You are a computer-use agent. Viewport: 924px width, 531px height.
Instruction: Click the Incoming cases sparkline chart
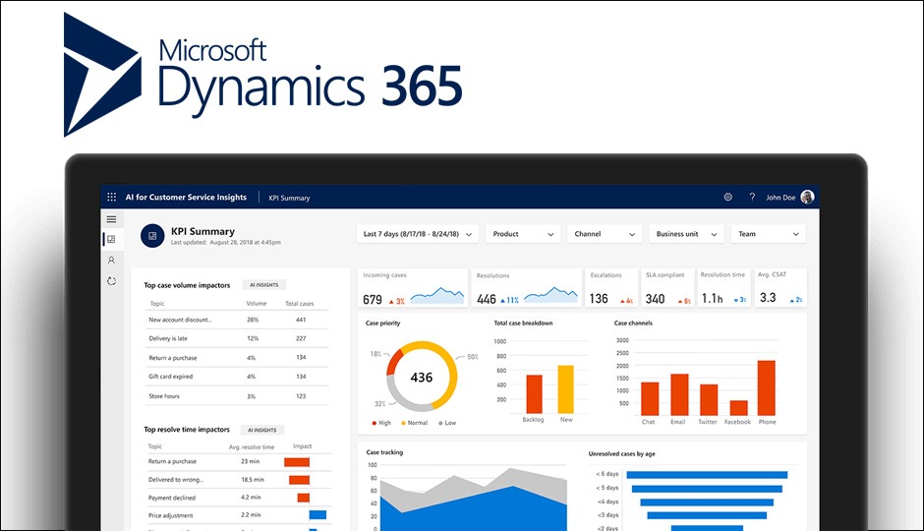[x=437, y=295]
